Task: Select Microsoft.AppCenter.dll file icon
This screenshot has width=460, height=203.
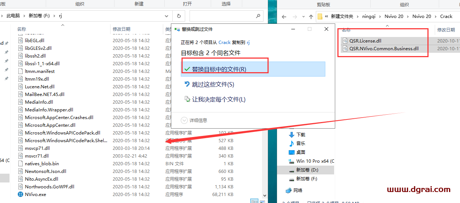Action: point(20,125)
